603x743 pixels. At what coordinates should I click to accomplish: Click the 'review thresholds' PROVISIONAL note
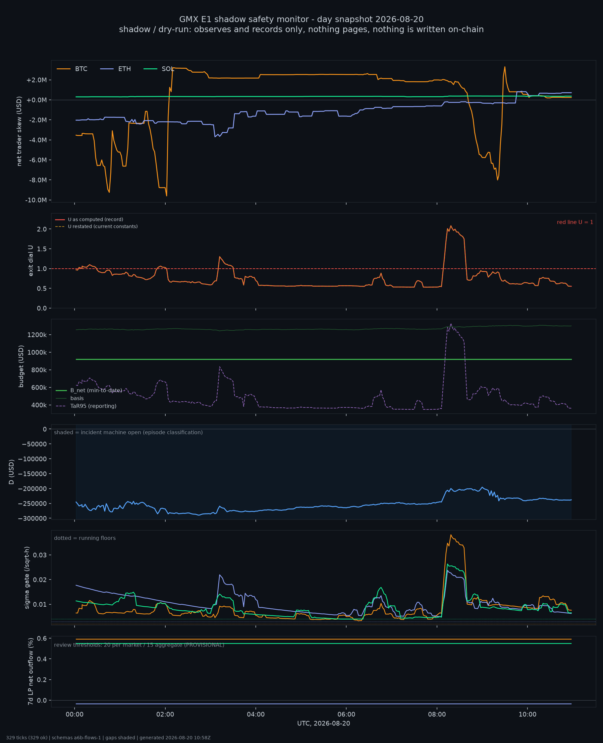pyautogui.click(x=139, y=645)
